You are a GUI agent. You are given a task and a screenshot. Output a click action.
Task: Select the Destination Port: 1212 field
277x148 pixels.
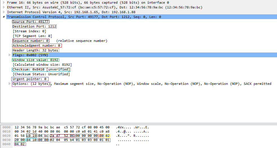tap(34, 26)
